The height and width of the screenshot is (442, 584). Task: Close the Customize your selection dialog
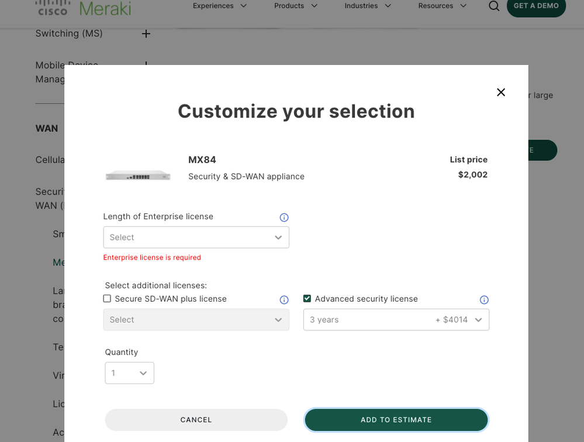point(501,92)
